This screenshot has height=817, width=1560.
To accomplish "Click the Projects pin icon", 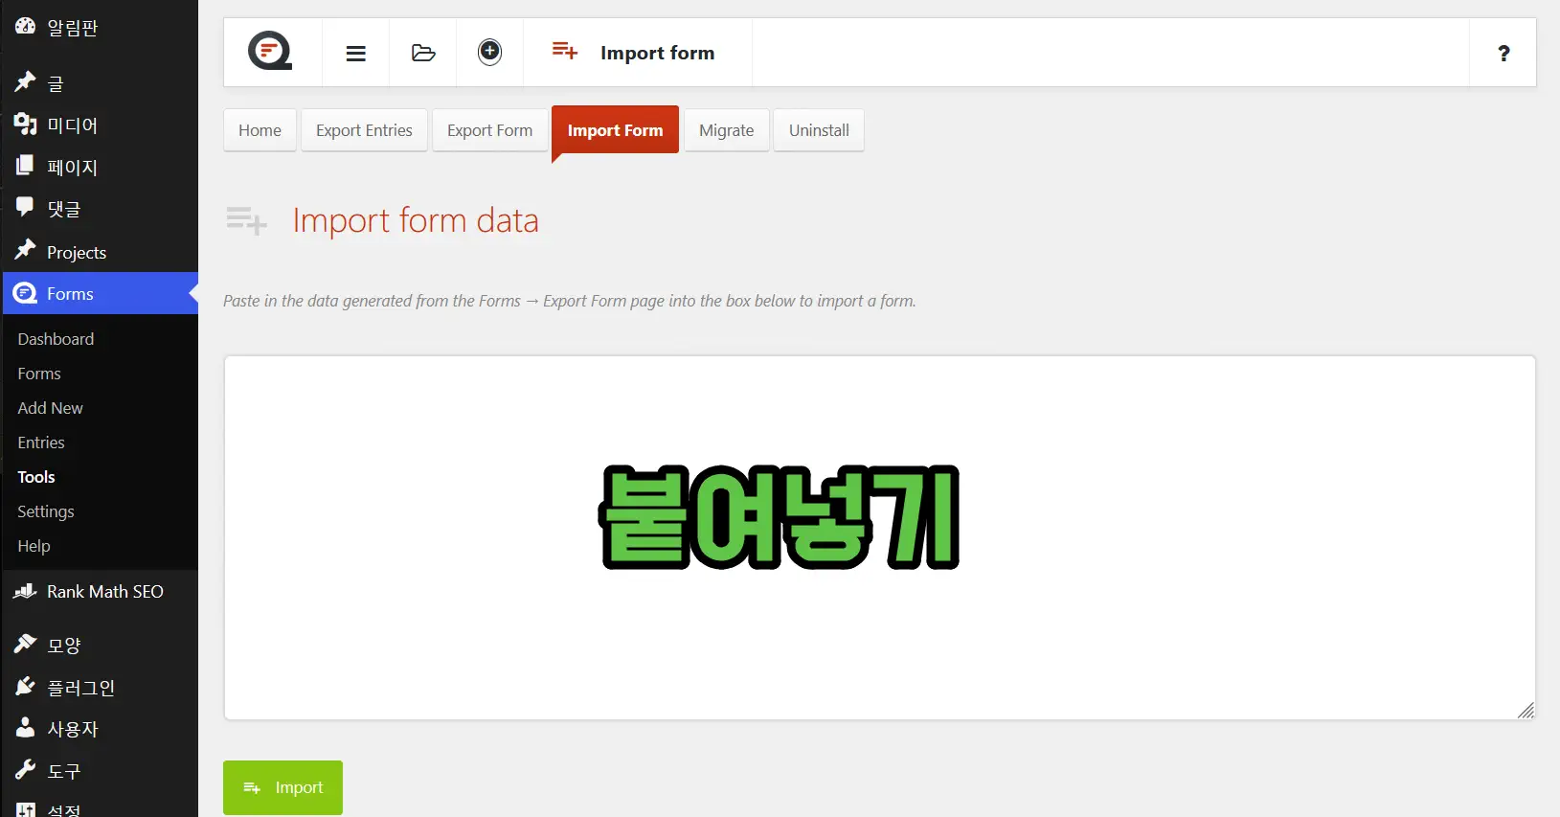I will pos(25,250).
